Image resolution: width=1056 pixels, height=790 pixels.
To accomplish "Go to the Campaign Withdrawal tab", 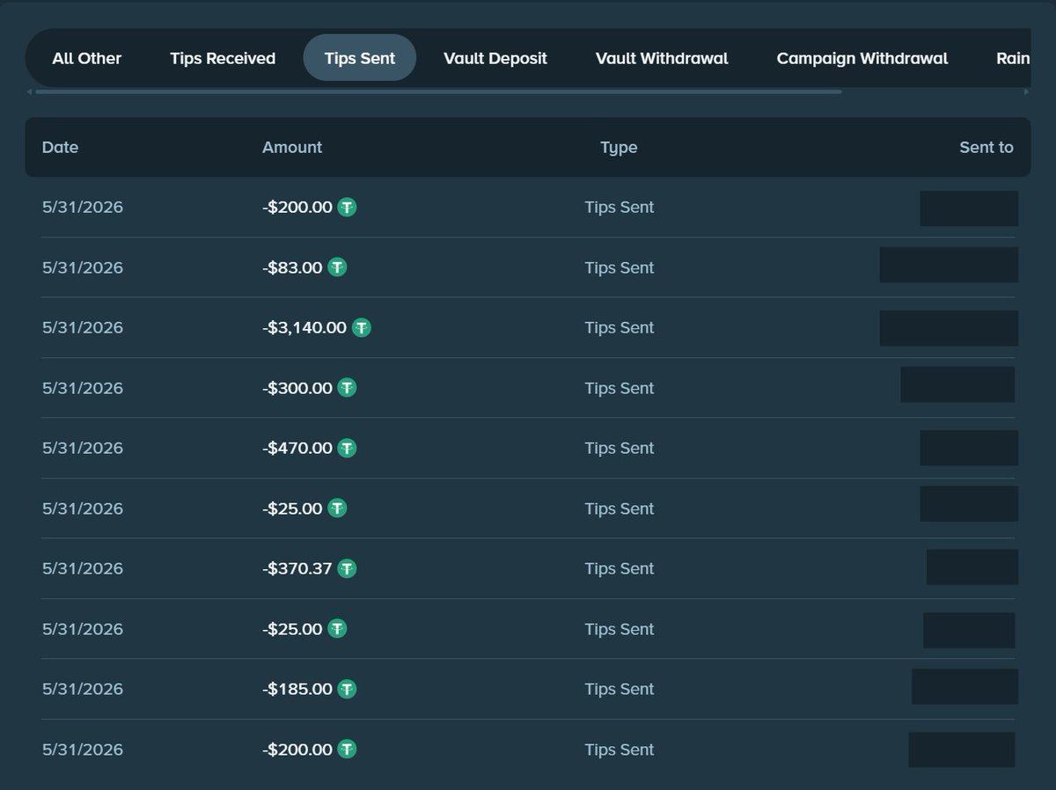I will coord(862,58).
